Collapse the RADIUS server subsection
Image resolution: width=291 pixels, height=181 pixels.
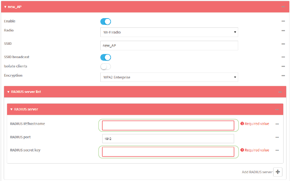pos(12,109)
